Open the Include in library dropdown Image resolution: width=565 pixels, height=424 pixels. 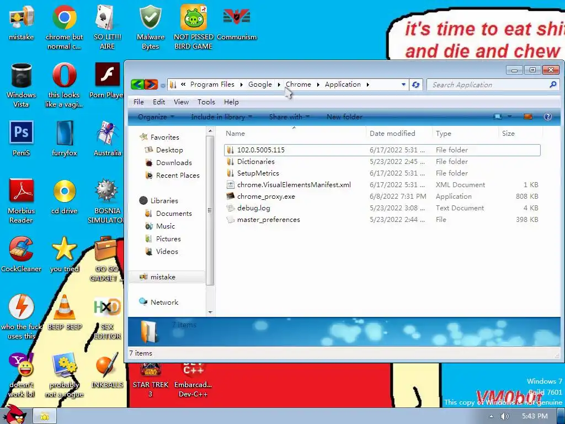pos(222,117)
